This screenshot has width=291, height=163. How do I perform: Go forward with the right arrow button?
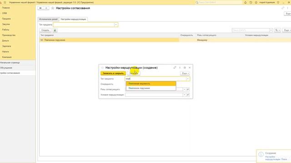[46, 8]
